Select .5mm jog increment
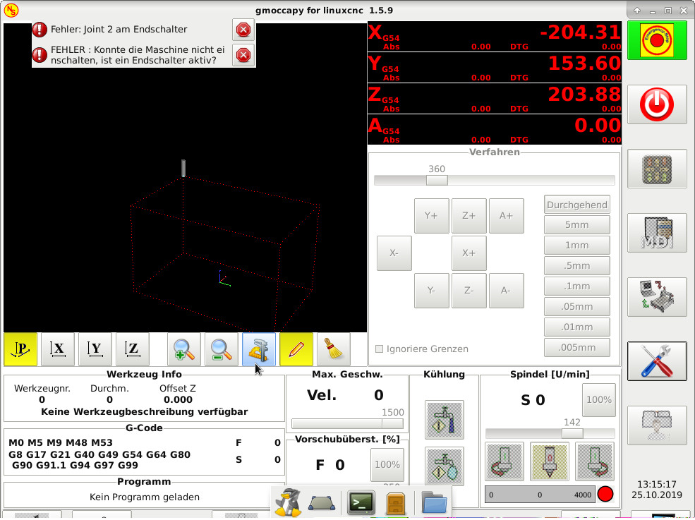This screenshot has width=695, height=520. (577, 265)
